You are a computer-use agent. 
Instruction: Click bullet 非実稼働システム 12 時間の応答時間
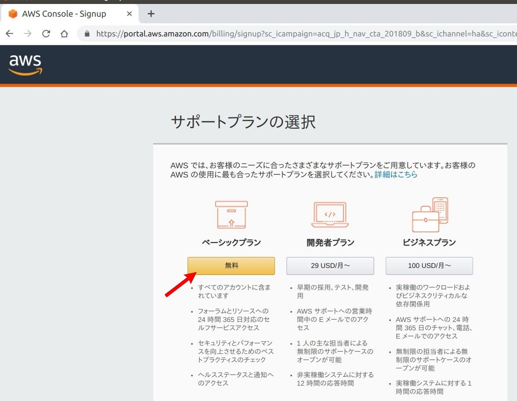click(x=335, y=379)
